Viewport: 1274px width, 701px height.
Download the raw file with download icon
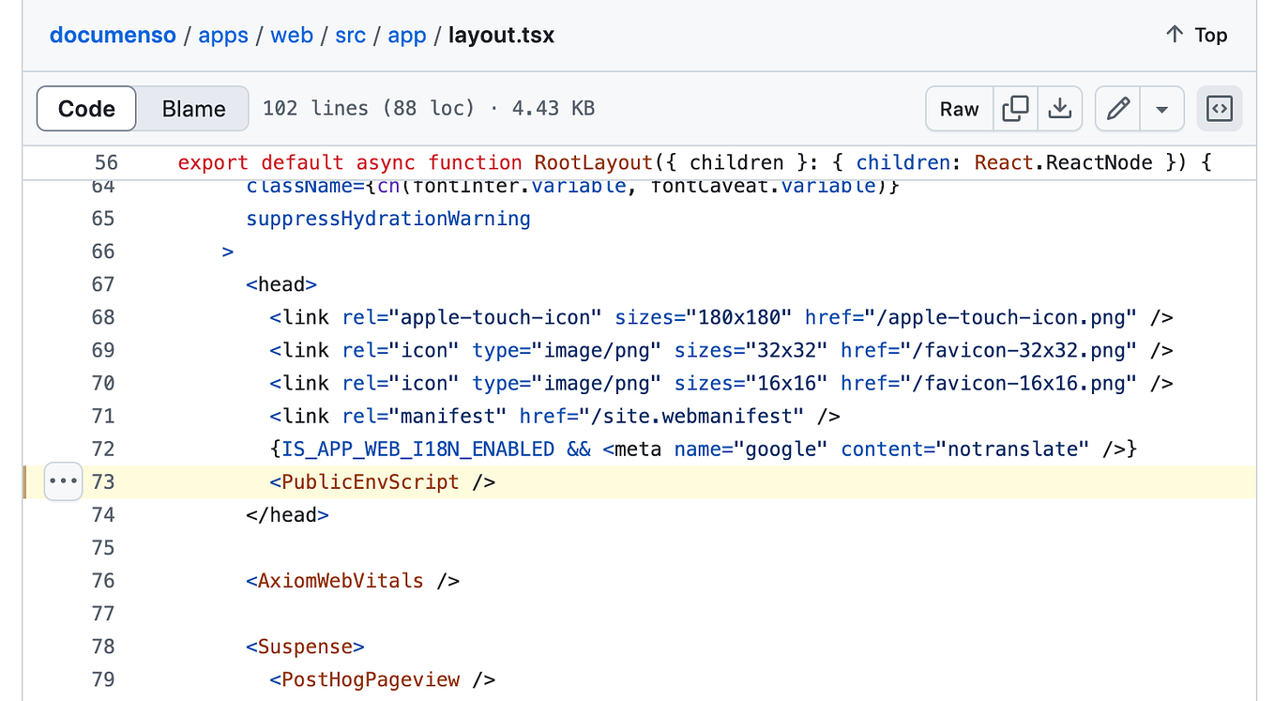pos(1059,108)
